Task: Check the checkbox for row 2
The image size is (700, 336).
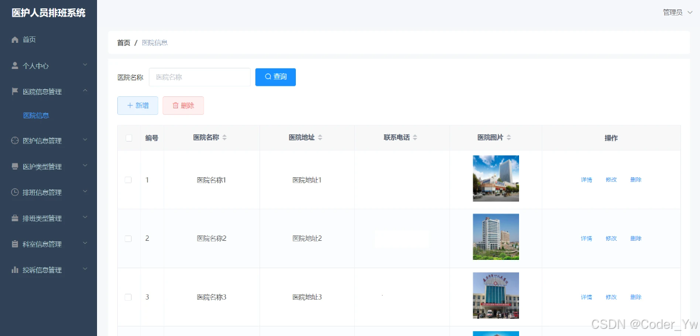Action: tap(128, 238)
